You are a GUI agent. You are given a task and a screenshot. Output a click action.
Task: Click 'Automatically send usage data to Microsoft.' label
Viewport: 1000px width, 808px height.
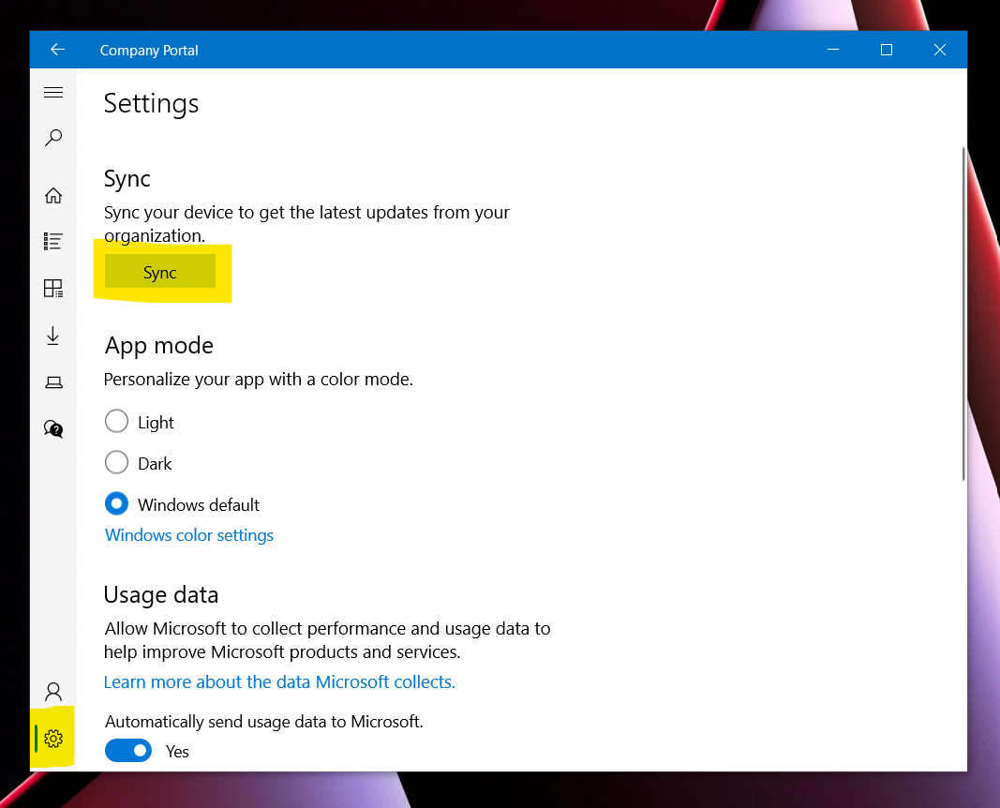pyautogui.click(x=264, y=722)
